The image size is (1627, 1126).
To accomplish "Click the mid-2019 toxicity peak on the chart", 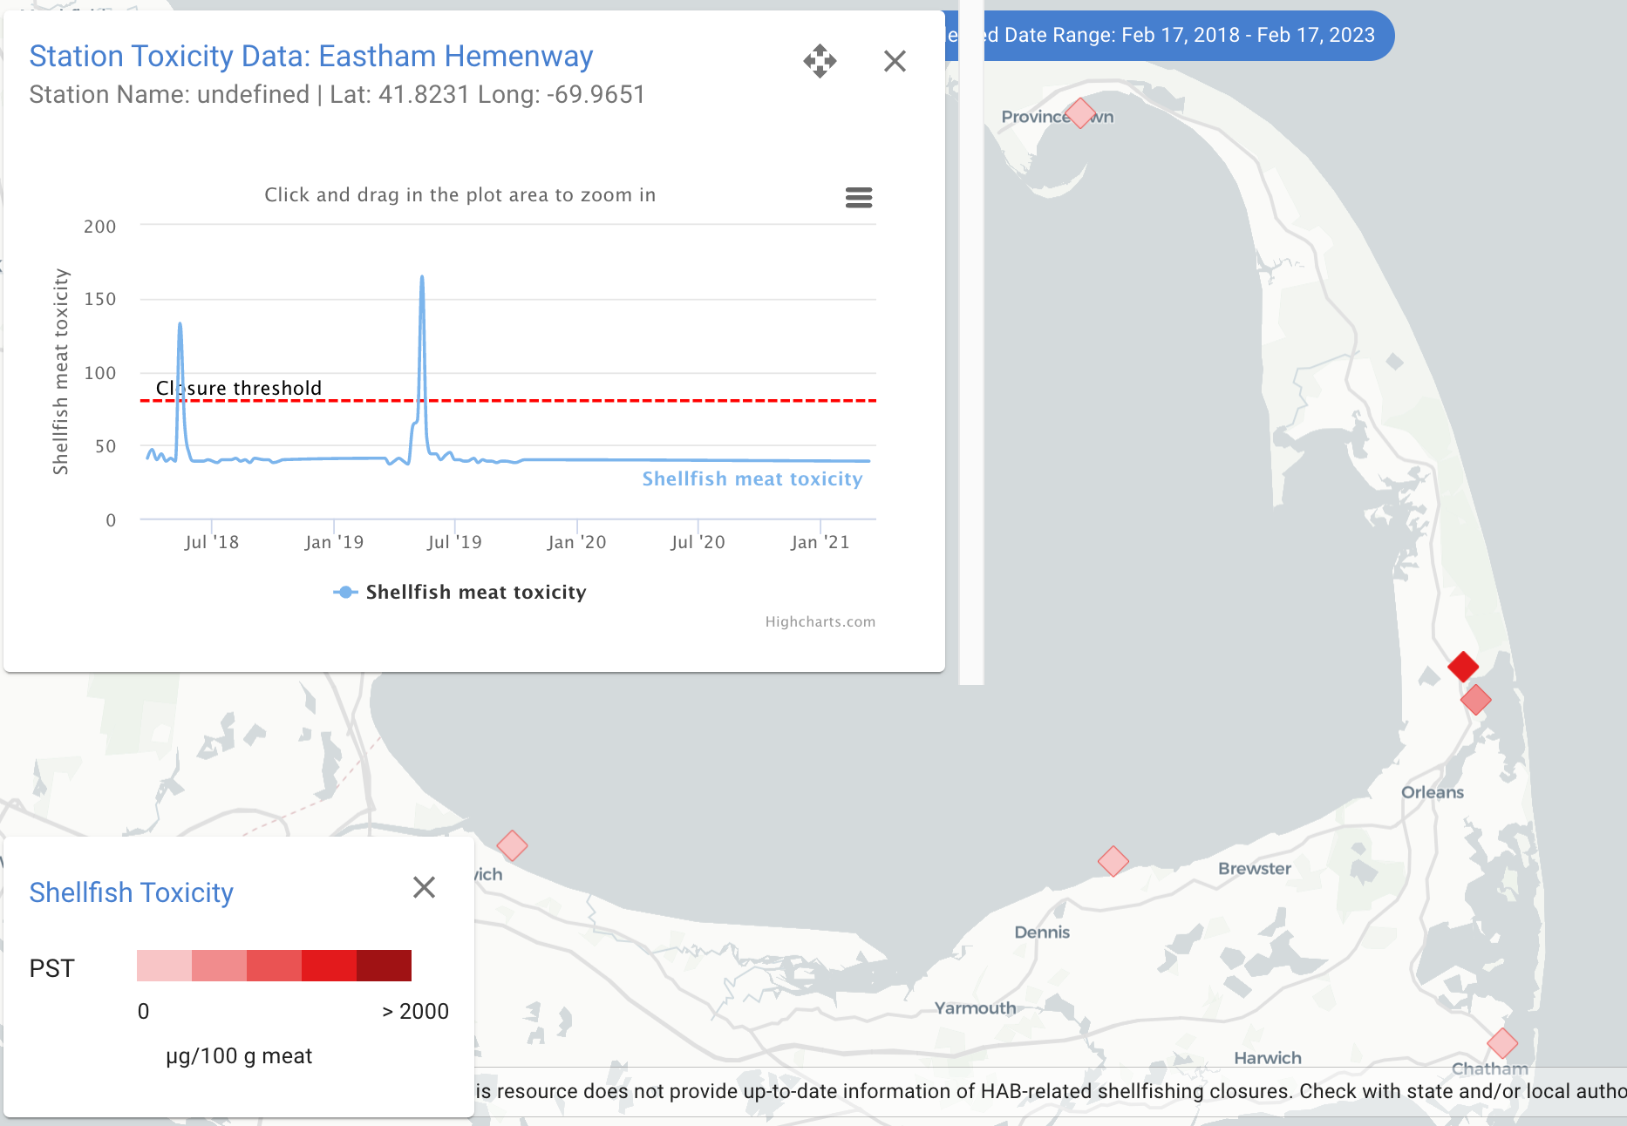I will coord(424,276).
